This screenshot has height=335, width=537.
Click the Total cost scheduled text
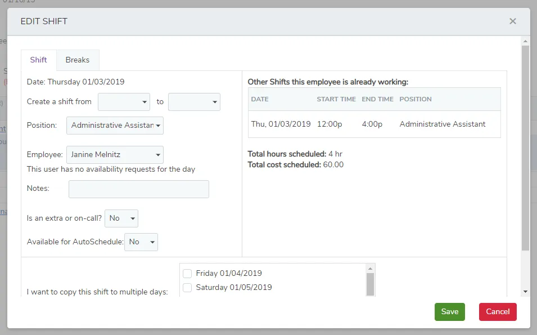[296, 164]
